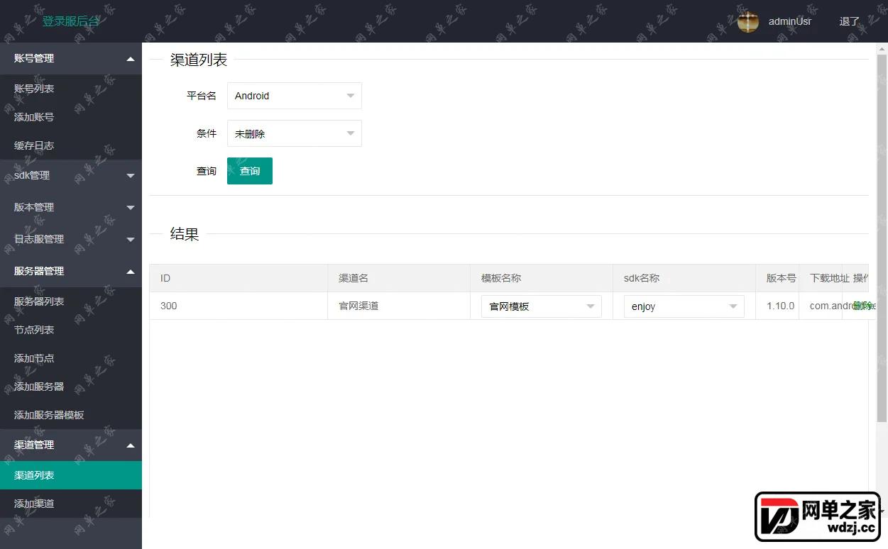The height and width of the screenshot is (549, 888).
Task: Select 缓存日志 in the sidebar
Action: pyautogui.click(x=71, y=145)
